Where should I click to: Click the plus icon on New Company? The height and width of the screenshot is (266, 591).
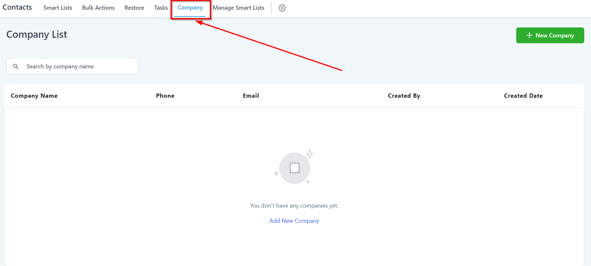(x=529, y=35)
